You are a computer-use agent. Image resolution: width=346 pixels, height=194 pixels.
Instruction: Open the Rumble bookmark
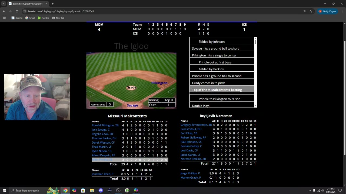(43, 18)
